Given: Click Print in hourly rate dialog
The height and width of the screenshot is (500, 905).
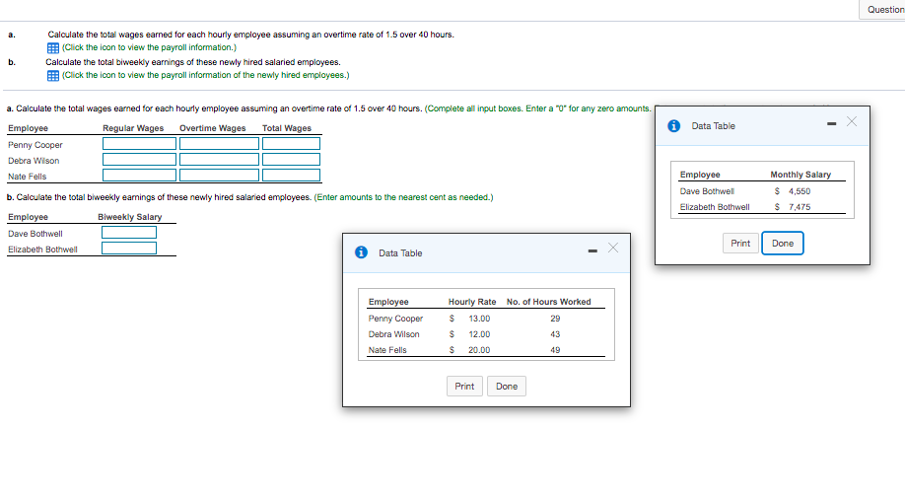Looking at the screenshot, I should tap(464, 387).
